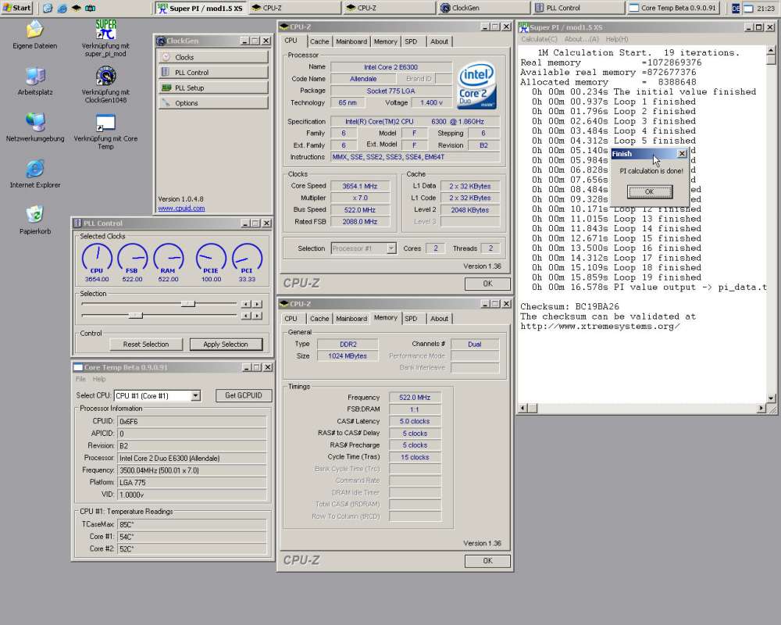The width and height of the screenshot is (781, 625).
Task: Expand the Select CPU dropdown in Core Temp
Action: [195, 396]
